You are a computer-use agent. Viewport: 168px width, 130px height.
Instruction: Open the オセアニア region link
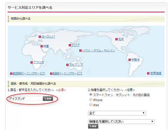(x=76, y=65)
